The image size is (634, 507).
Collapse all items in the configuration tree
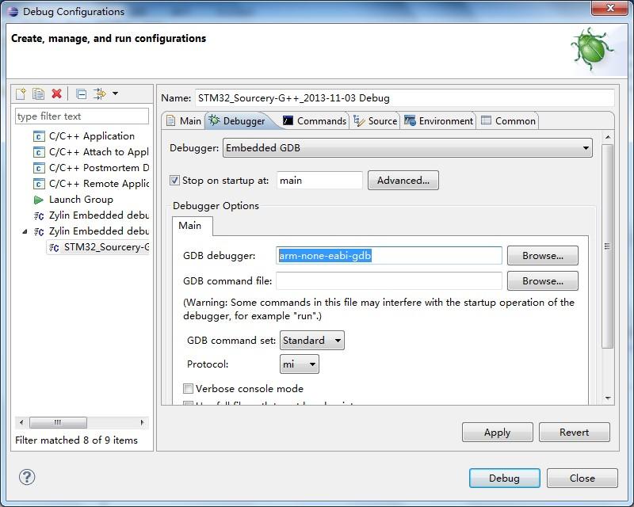tap(79, 93)
